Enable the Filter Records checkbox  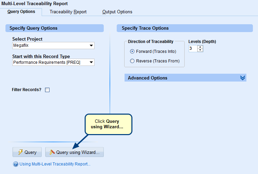point(47,90)
